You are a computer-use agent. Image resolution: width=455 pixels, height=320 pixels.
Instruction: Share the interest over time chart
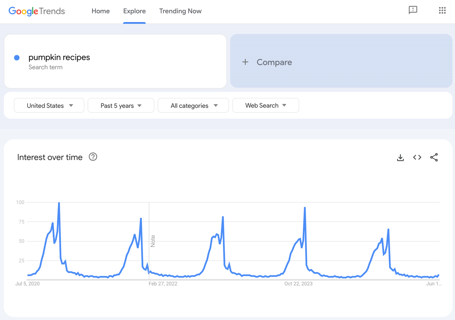[x=434, y=157]
